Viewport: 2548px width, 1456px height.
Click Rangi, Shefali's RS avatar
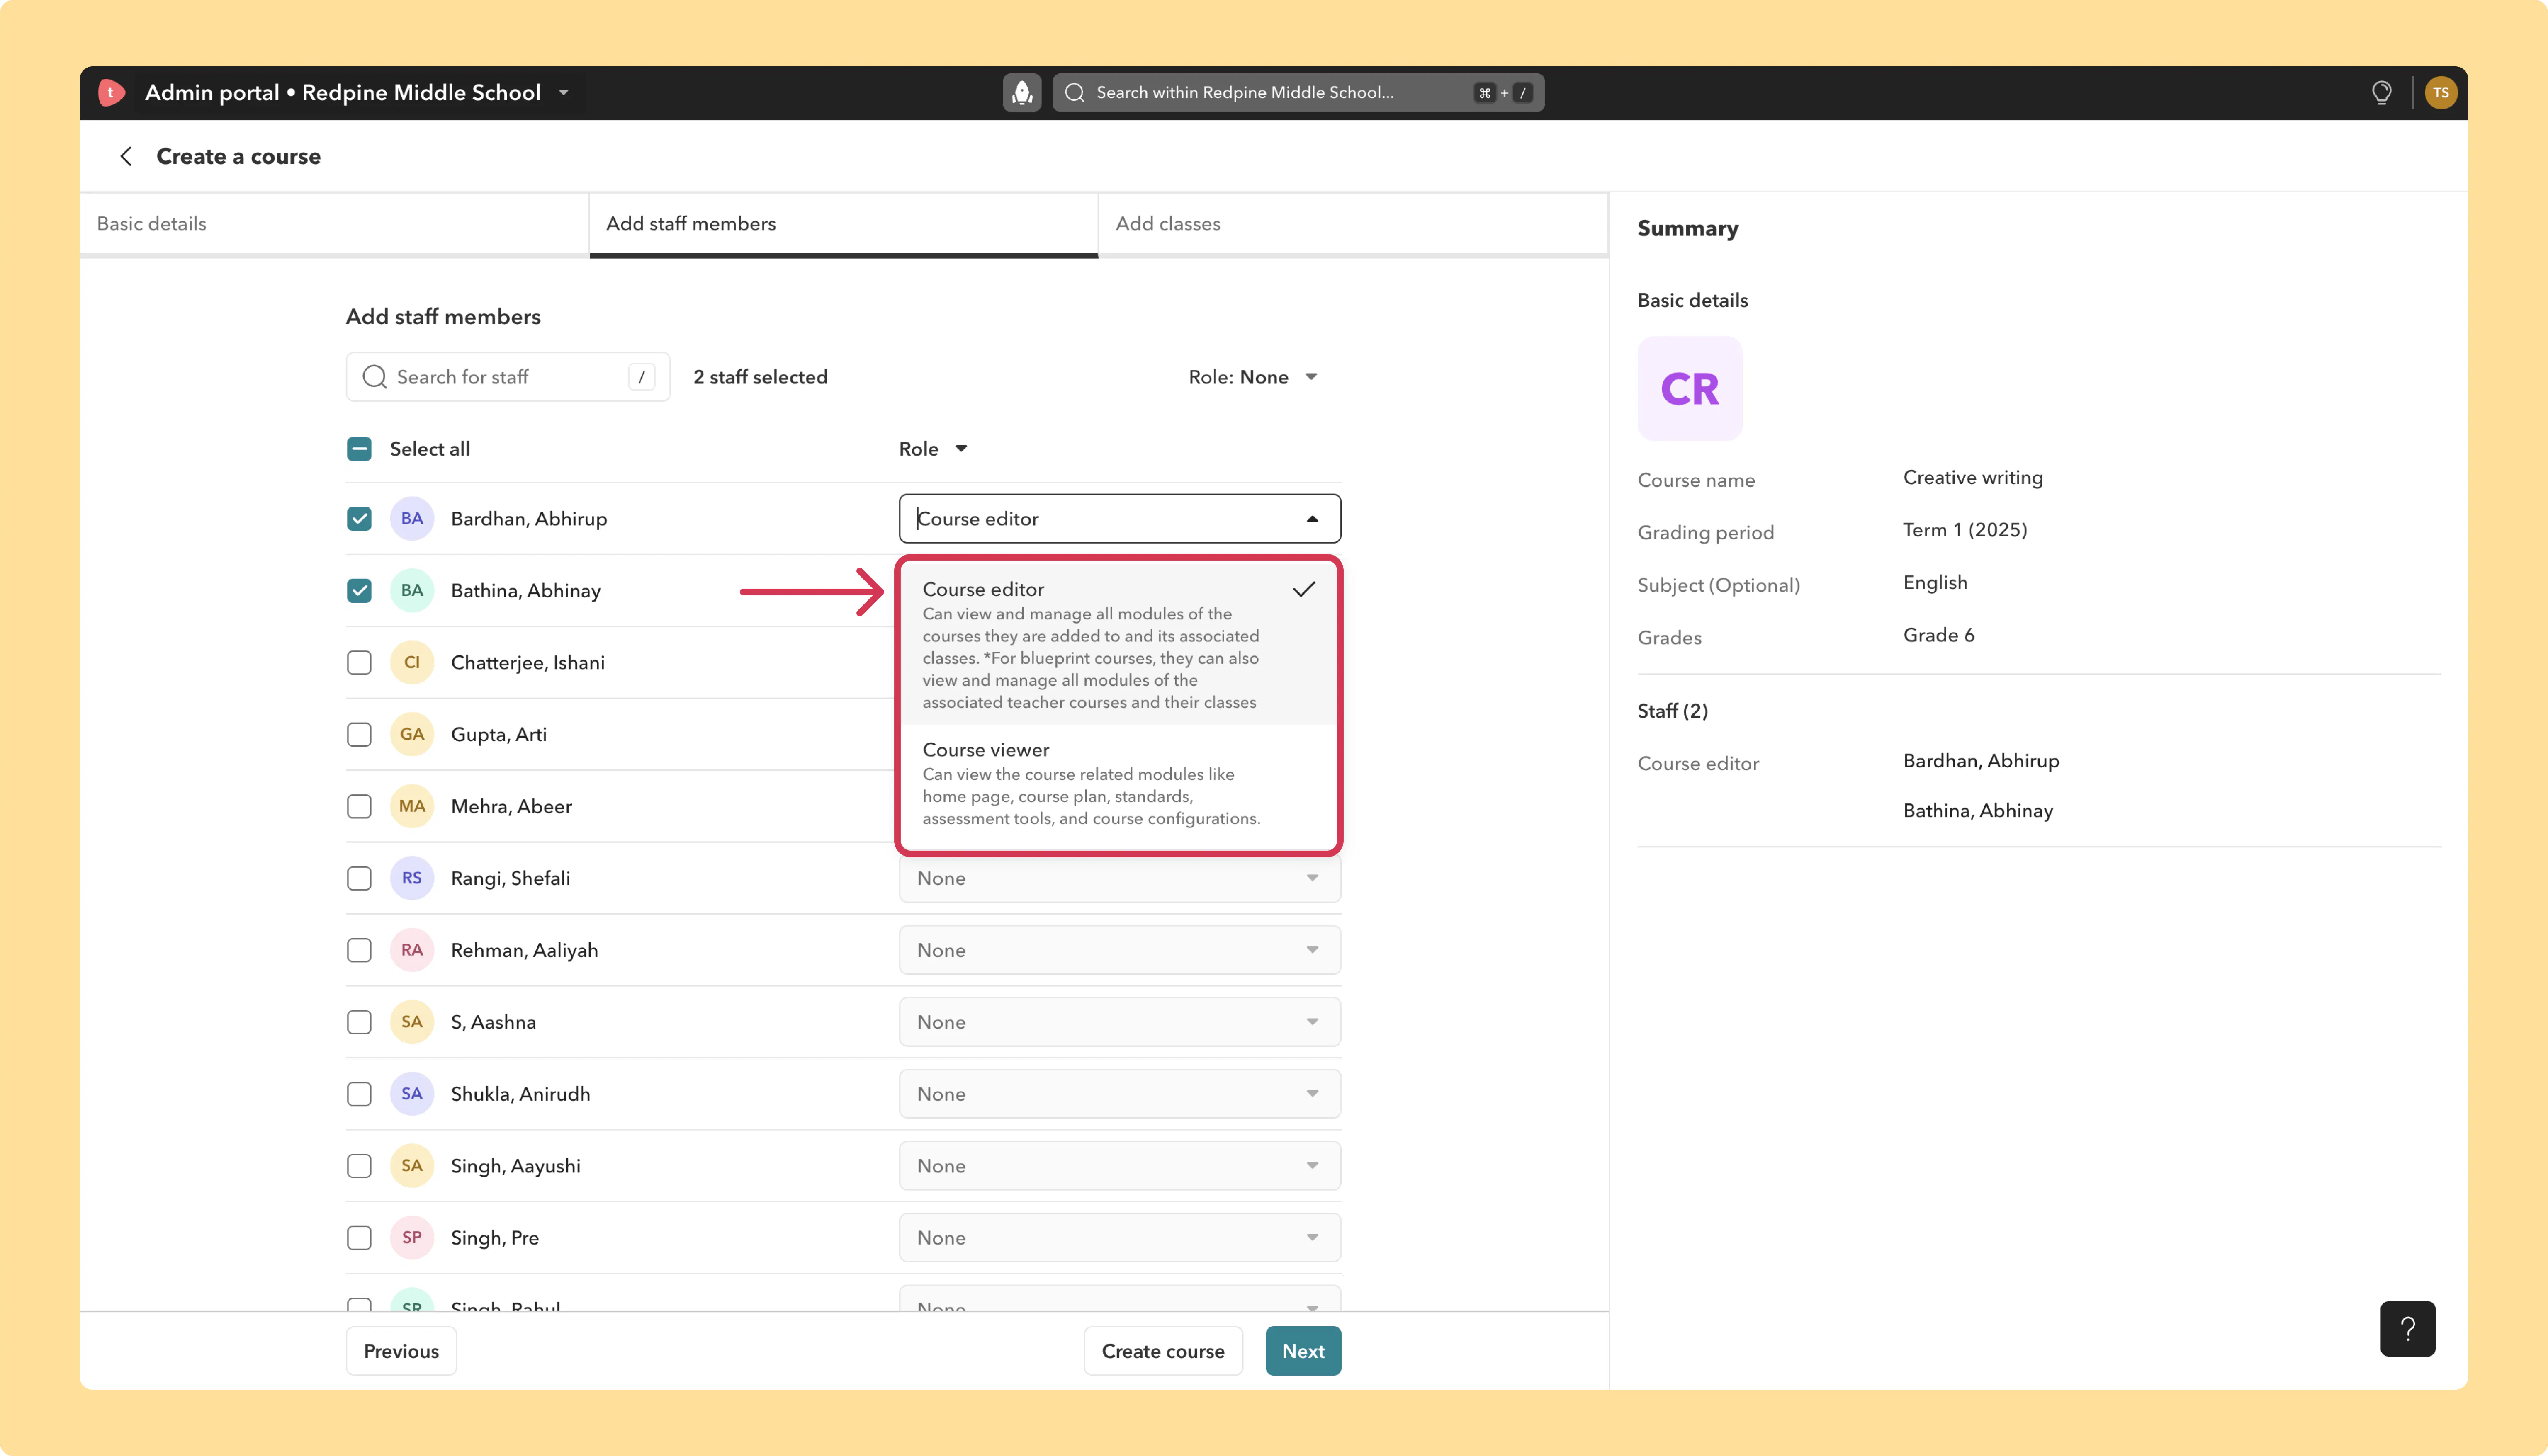(x=411, y=878)
